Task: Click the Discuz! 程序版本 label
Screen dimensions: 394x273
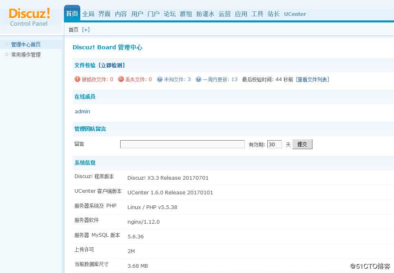Action: [x=94, y=176]
